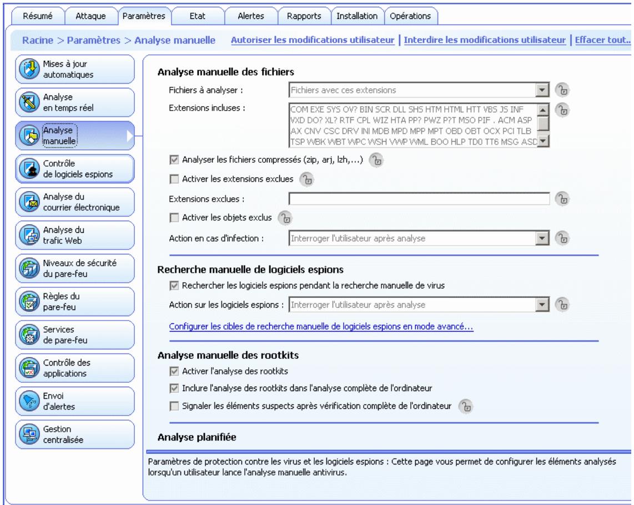
Task: Click the Analyse du courrier électronique icon
Action: (x=29, y=202)
